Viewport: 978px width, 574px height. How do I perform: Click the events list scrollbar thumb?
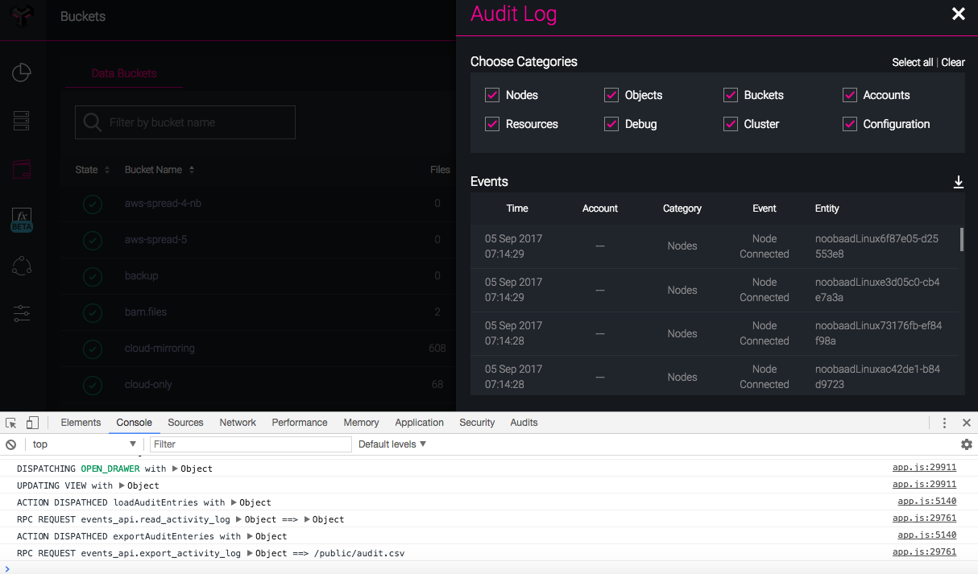click(x=962, y=240)
